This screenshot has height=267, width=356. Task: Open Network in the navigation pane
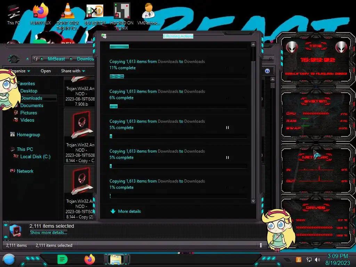coord(25,171)
